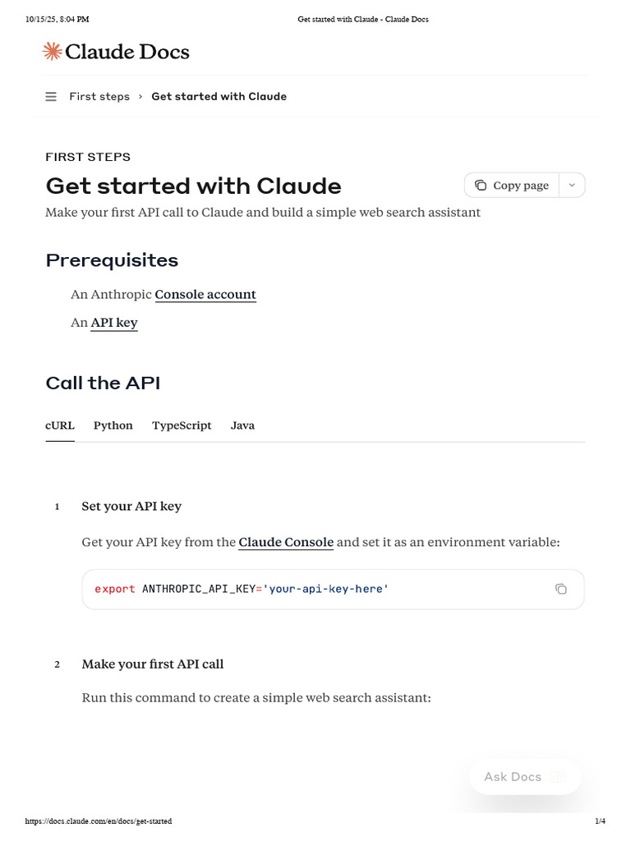
Task: Open the Claude Console link
Action: coord(286,542)
